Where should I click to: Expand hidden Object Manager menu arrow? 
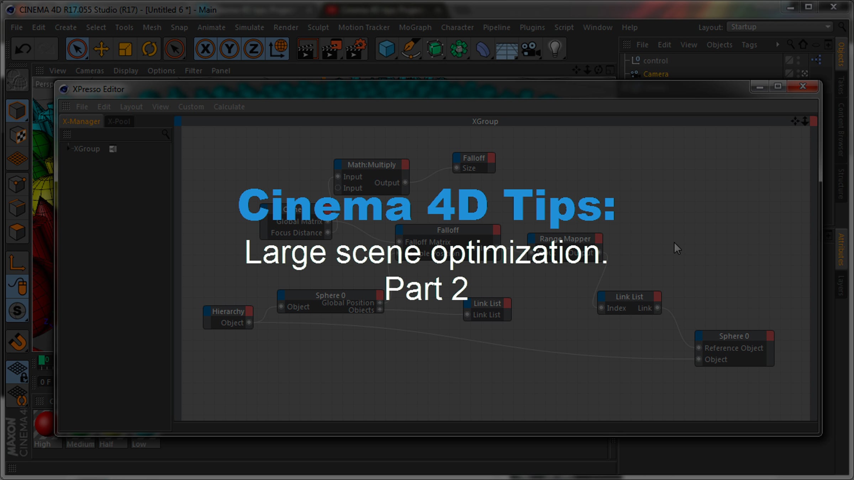point(777,44)
